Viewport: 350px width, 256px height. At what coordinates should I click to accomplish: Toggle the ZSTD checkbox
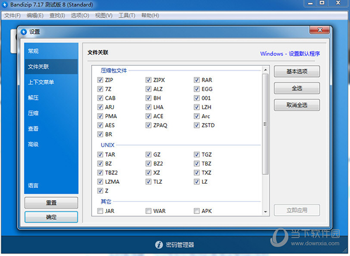197,125
